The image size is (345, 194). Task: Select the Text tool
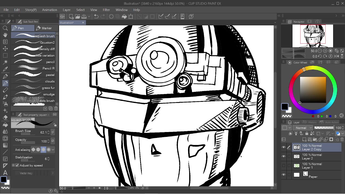tap(5, 173)
